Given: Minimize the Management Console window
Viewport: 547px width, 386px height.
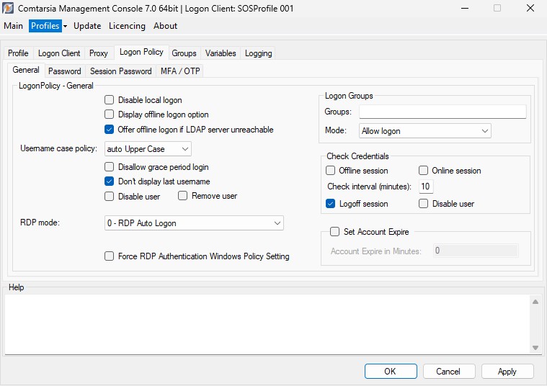Looking at the screenshot, I should [465, 8].
